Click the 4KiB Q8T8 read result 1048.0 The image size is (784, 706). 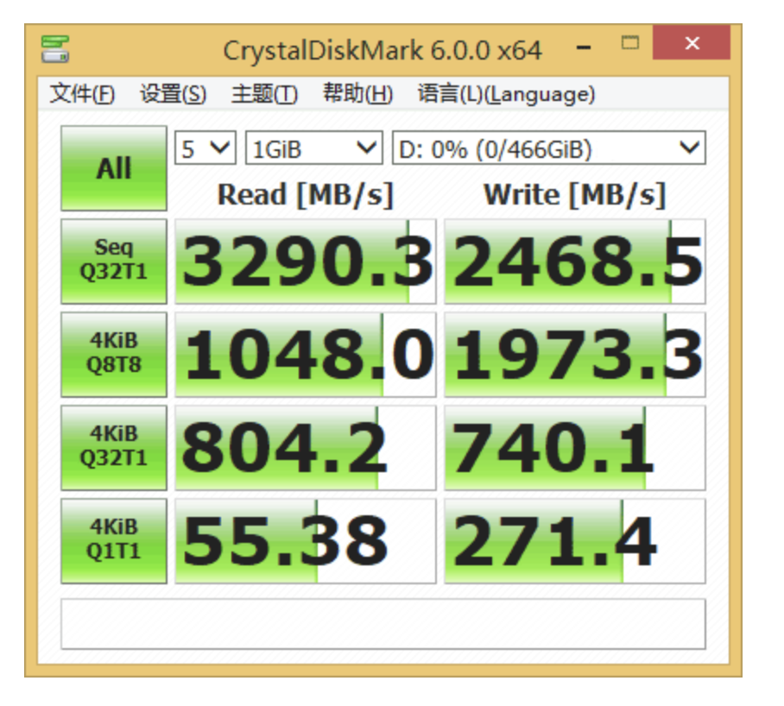click(x=306, y=354)
